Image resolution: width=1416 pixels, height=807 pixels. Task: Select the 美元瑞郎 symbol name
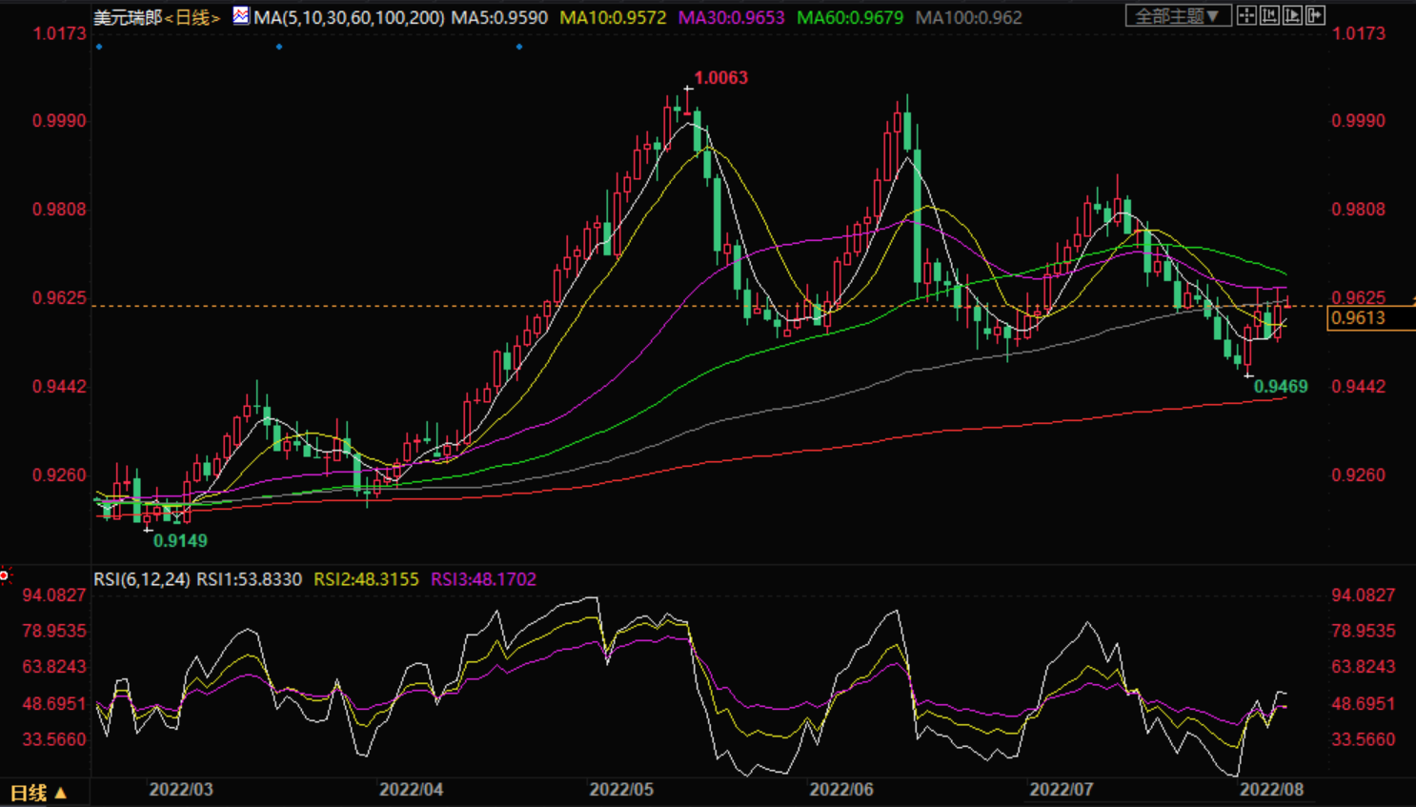click(128, 18)
